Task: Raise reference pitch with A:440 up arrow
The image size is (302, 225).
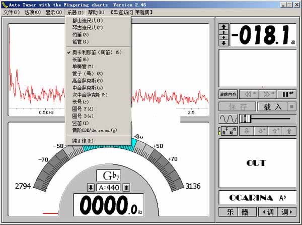Action: [126, 188]
